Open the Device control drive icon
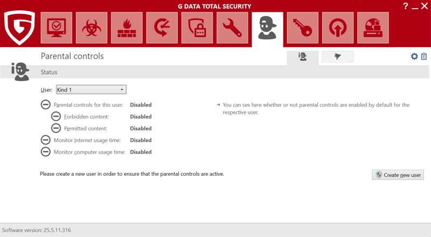The width and height of the screenshot is (431, 237). click(373, 28)
